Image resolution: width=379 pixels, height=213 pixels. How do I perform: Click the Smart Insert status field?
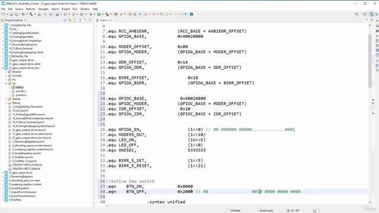pos(266,211)
